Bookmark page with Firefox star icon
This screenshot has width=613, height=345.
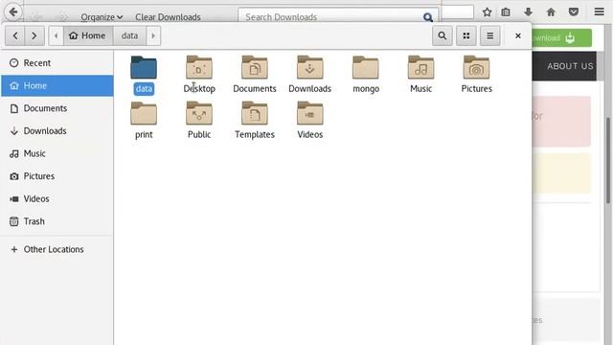[x=487, y=12]
